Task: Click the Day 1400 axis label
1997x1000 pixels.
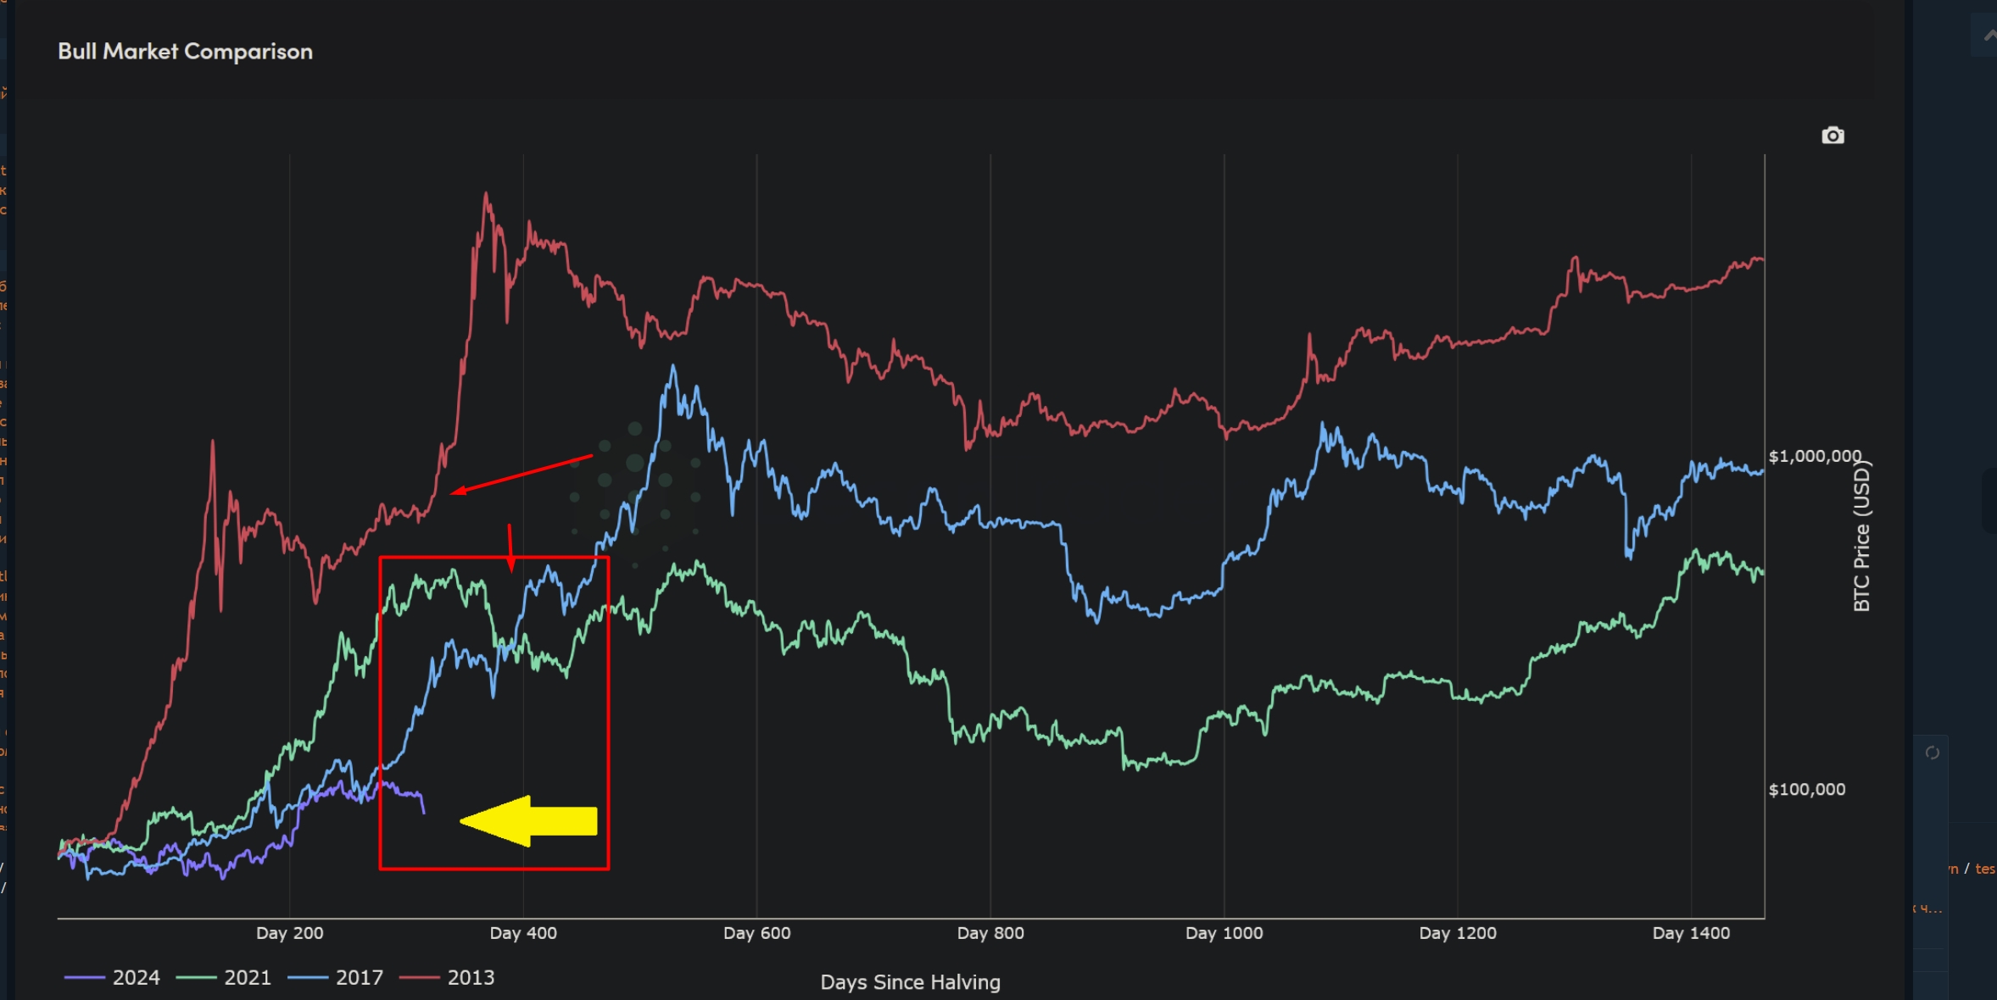Action: (x=1691, y=933)
